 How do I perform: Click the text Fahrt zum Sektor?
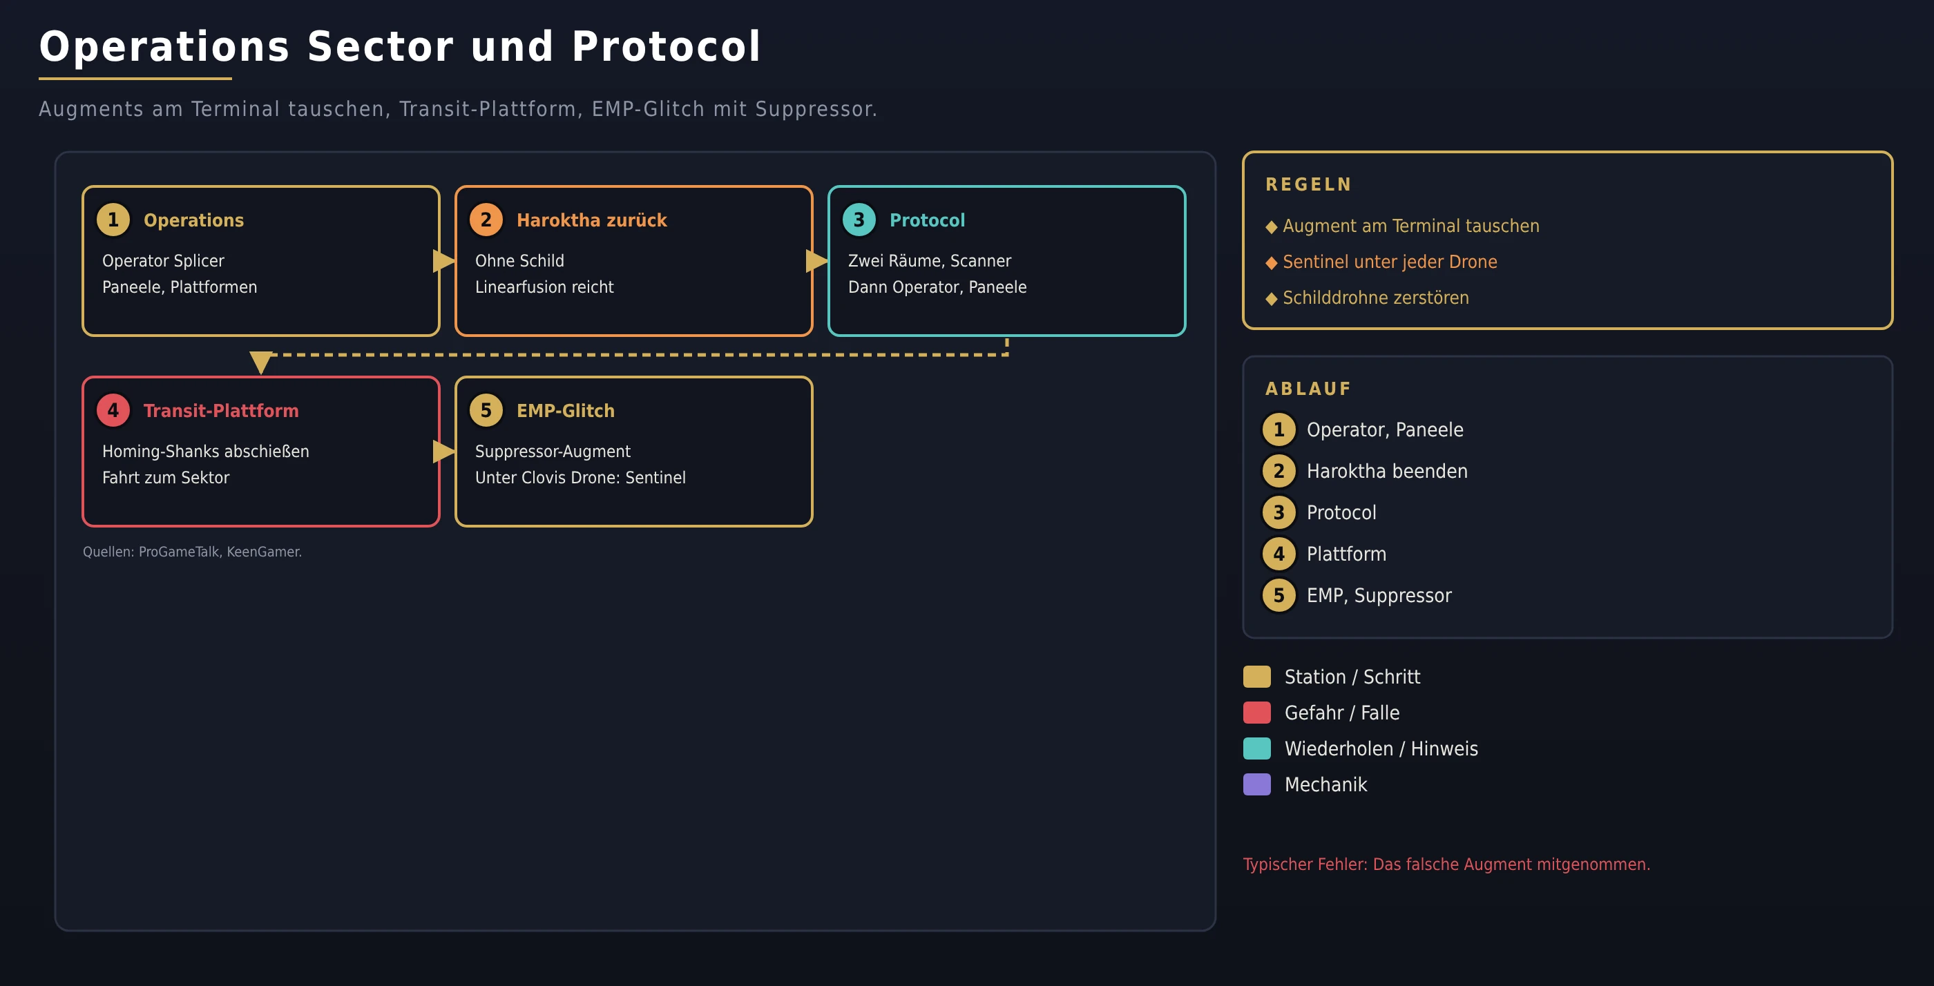click(166, 478)
